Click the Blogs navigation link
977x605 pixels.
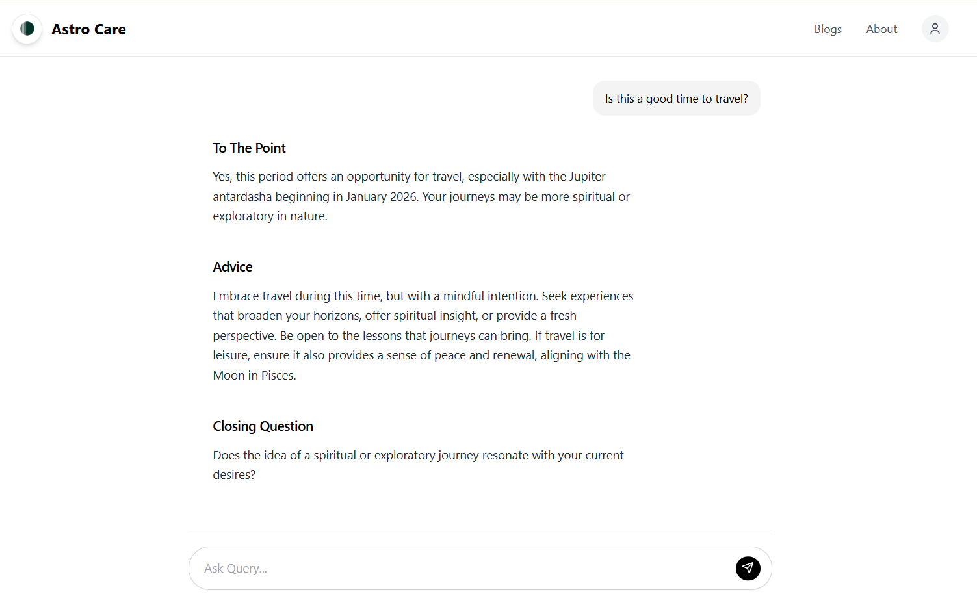[827, 29]
